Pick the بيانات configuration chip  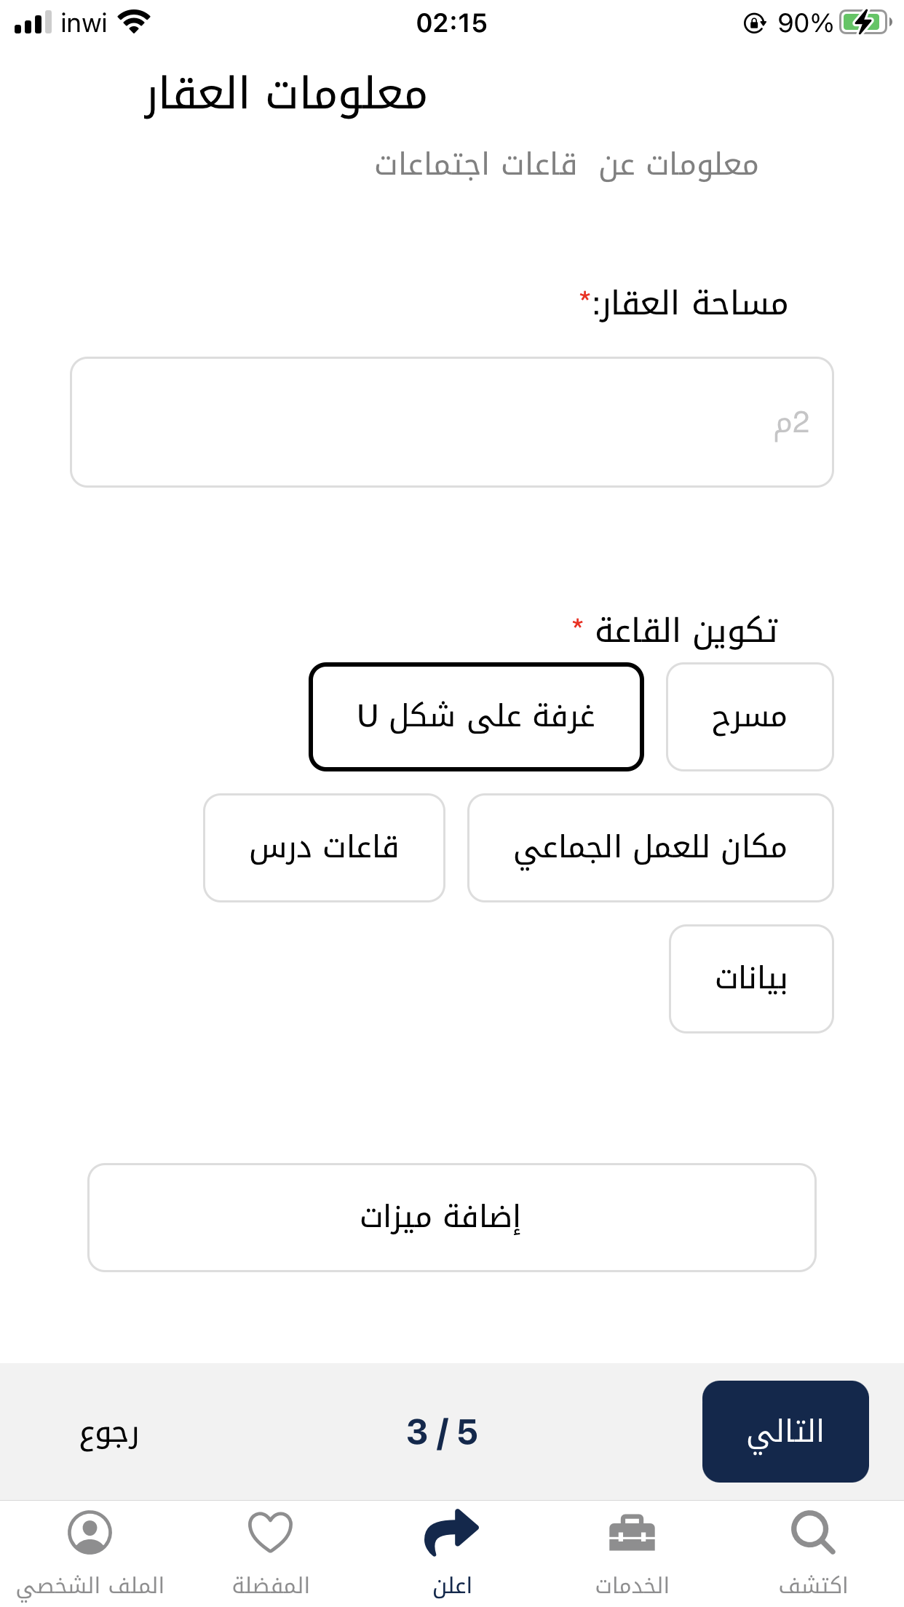(751, 979)
